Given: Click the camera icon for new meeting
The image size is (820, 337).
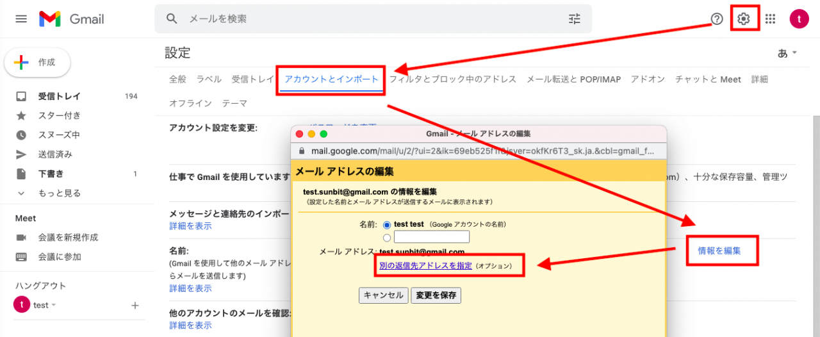Looking at the screenshot, I should click(x=21, y=237).
